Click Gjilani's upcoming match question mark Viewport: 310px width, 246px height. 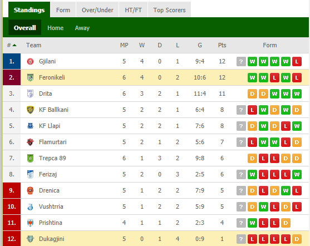241,61
